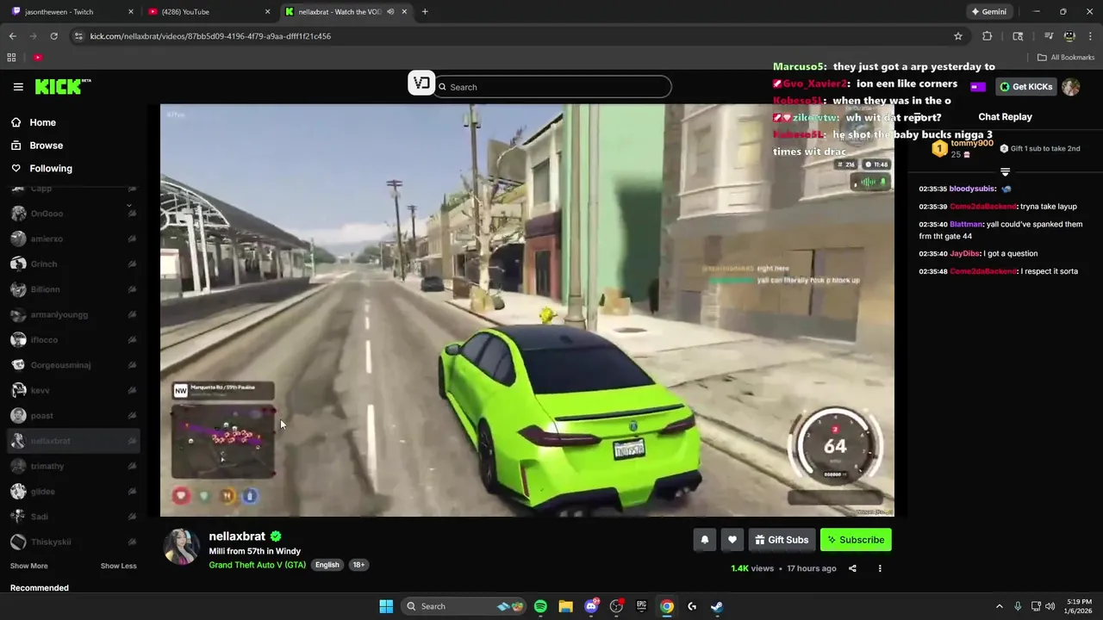Switch to the YouTube tab
Image resolution: width=1103 pixels, height=620 pixels.
tap(209, 12)
